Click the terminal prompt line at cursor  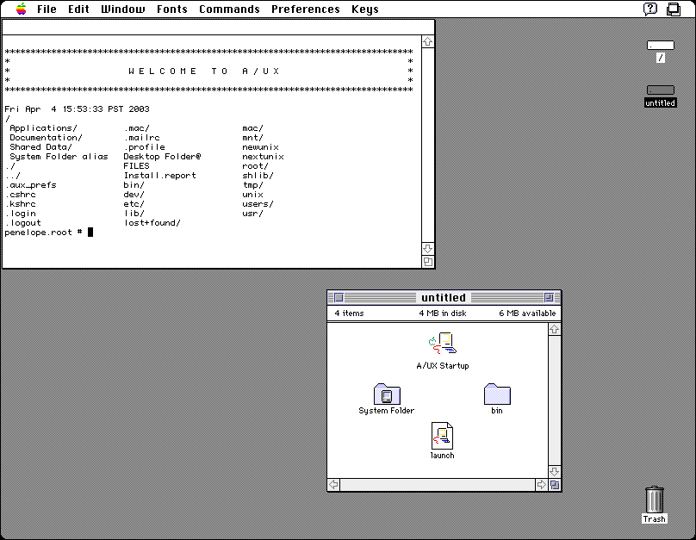point(90,232)
